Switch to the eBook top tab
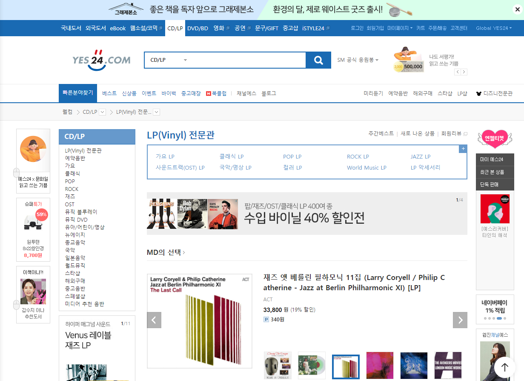The width and height of the screenshot is (524, 381). click(x=118, y=28)
